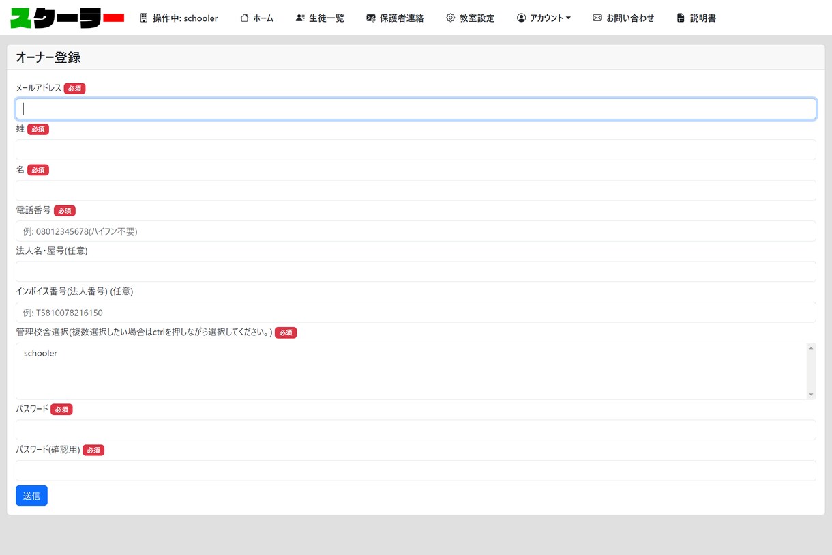
Task: Click the スクーラー logo
Action: (x=68, y=18)
